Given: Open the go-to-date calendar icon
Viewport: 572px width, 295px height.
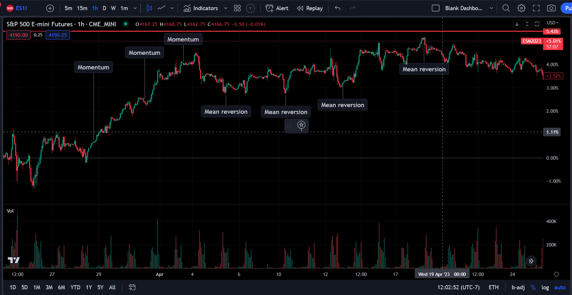Looking at the screenshot, I should tap(132, 287).
